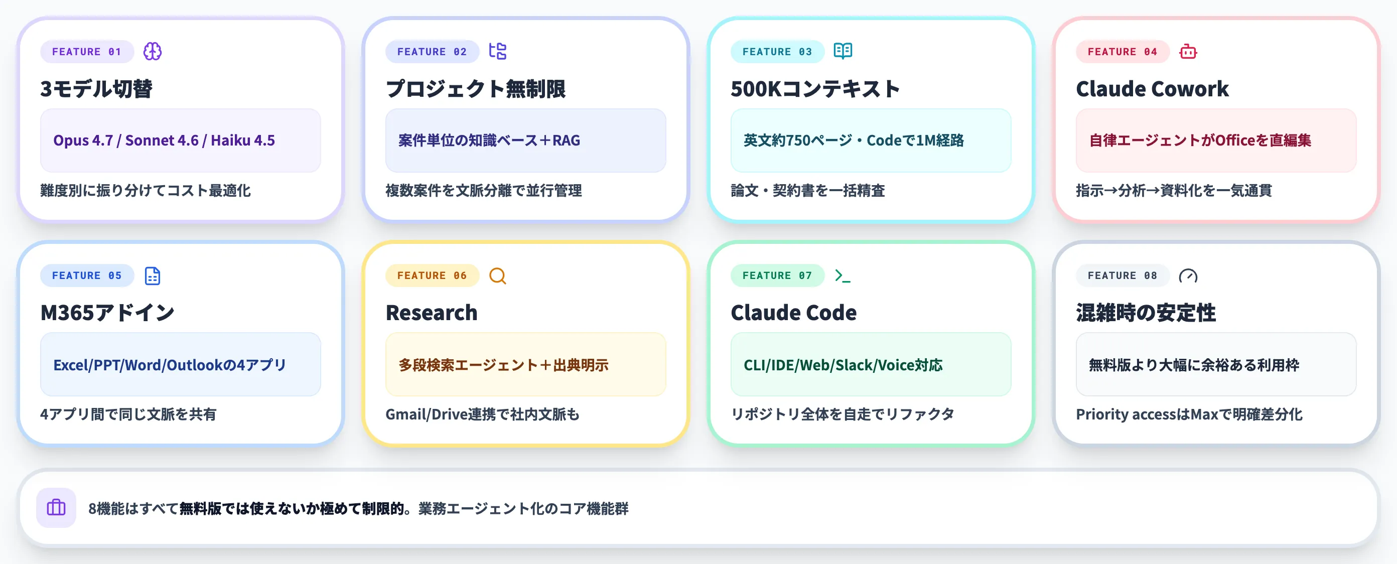Click the box Excel/PPT/Word/Outlookの4アプリ
1397x564 pixels.
click(181, 364)
